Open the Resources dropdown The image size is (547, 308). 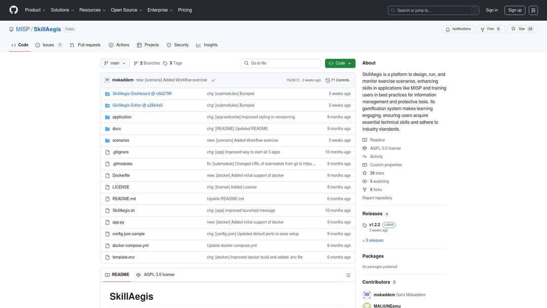point(92,10)
